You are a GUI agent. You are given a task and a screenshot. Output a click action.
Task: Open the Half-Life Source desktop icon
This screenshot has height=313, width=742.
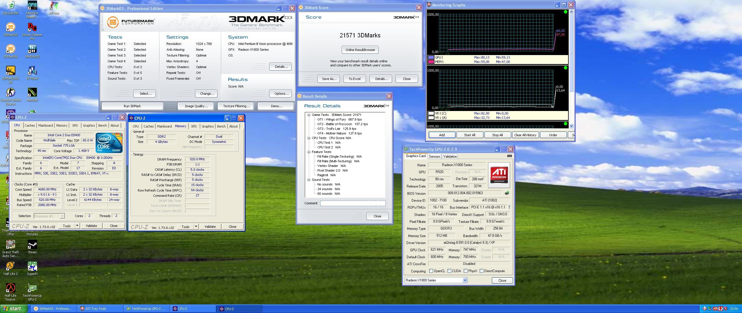coord(10,292)
